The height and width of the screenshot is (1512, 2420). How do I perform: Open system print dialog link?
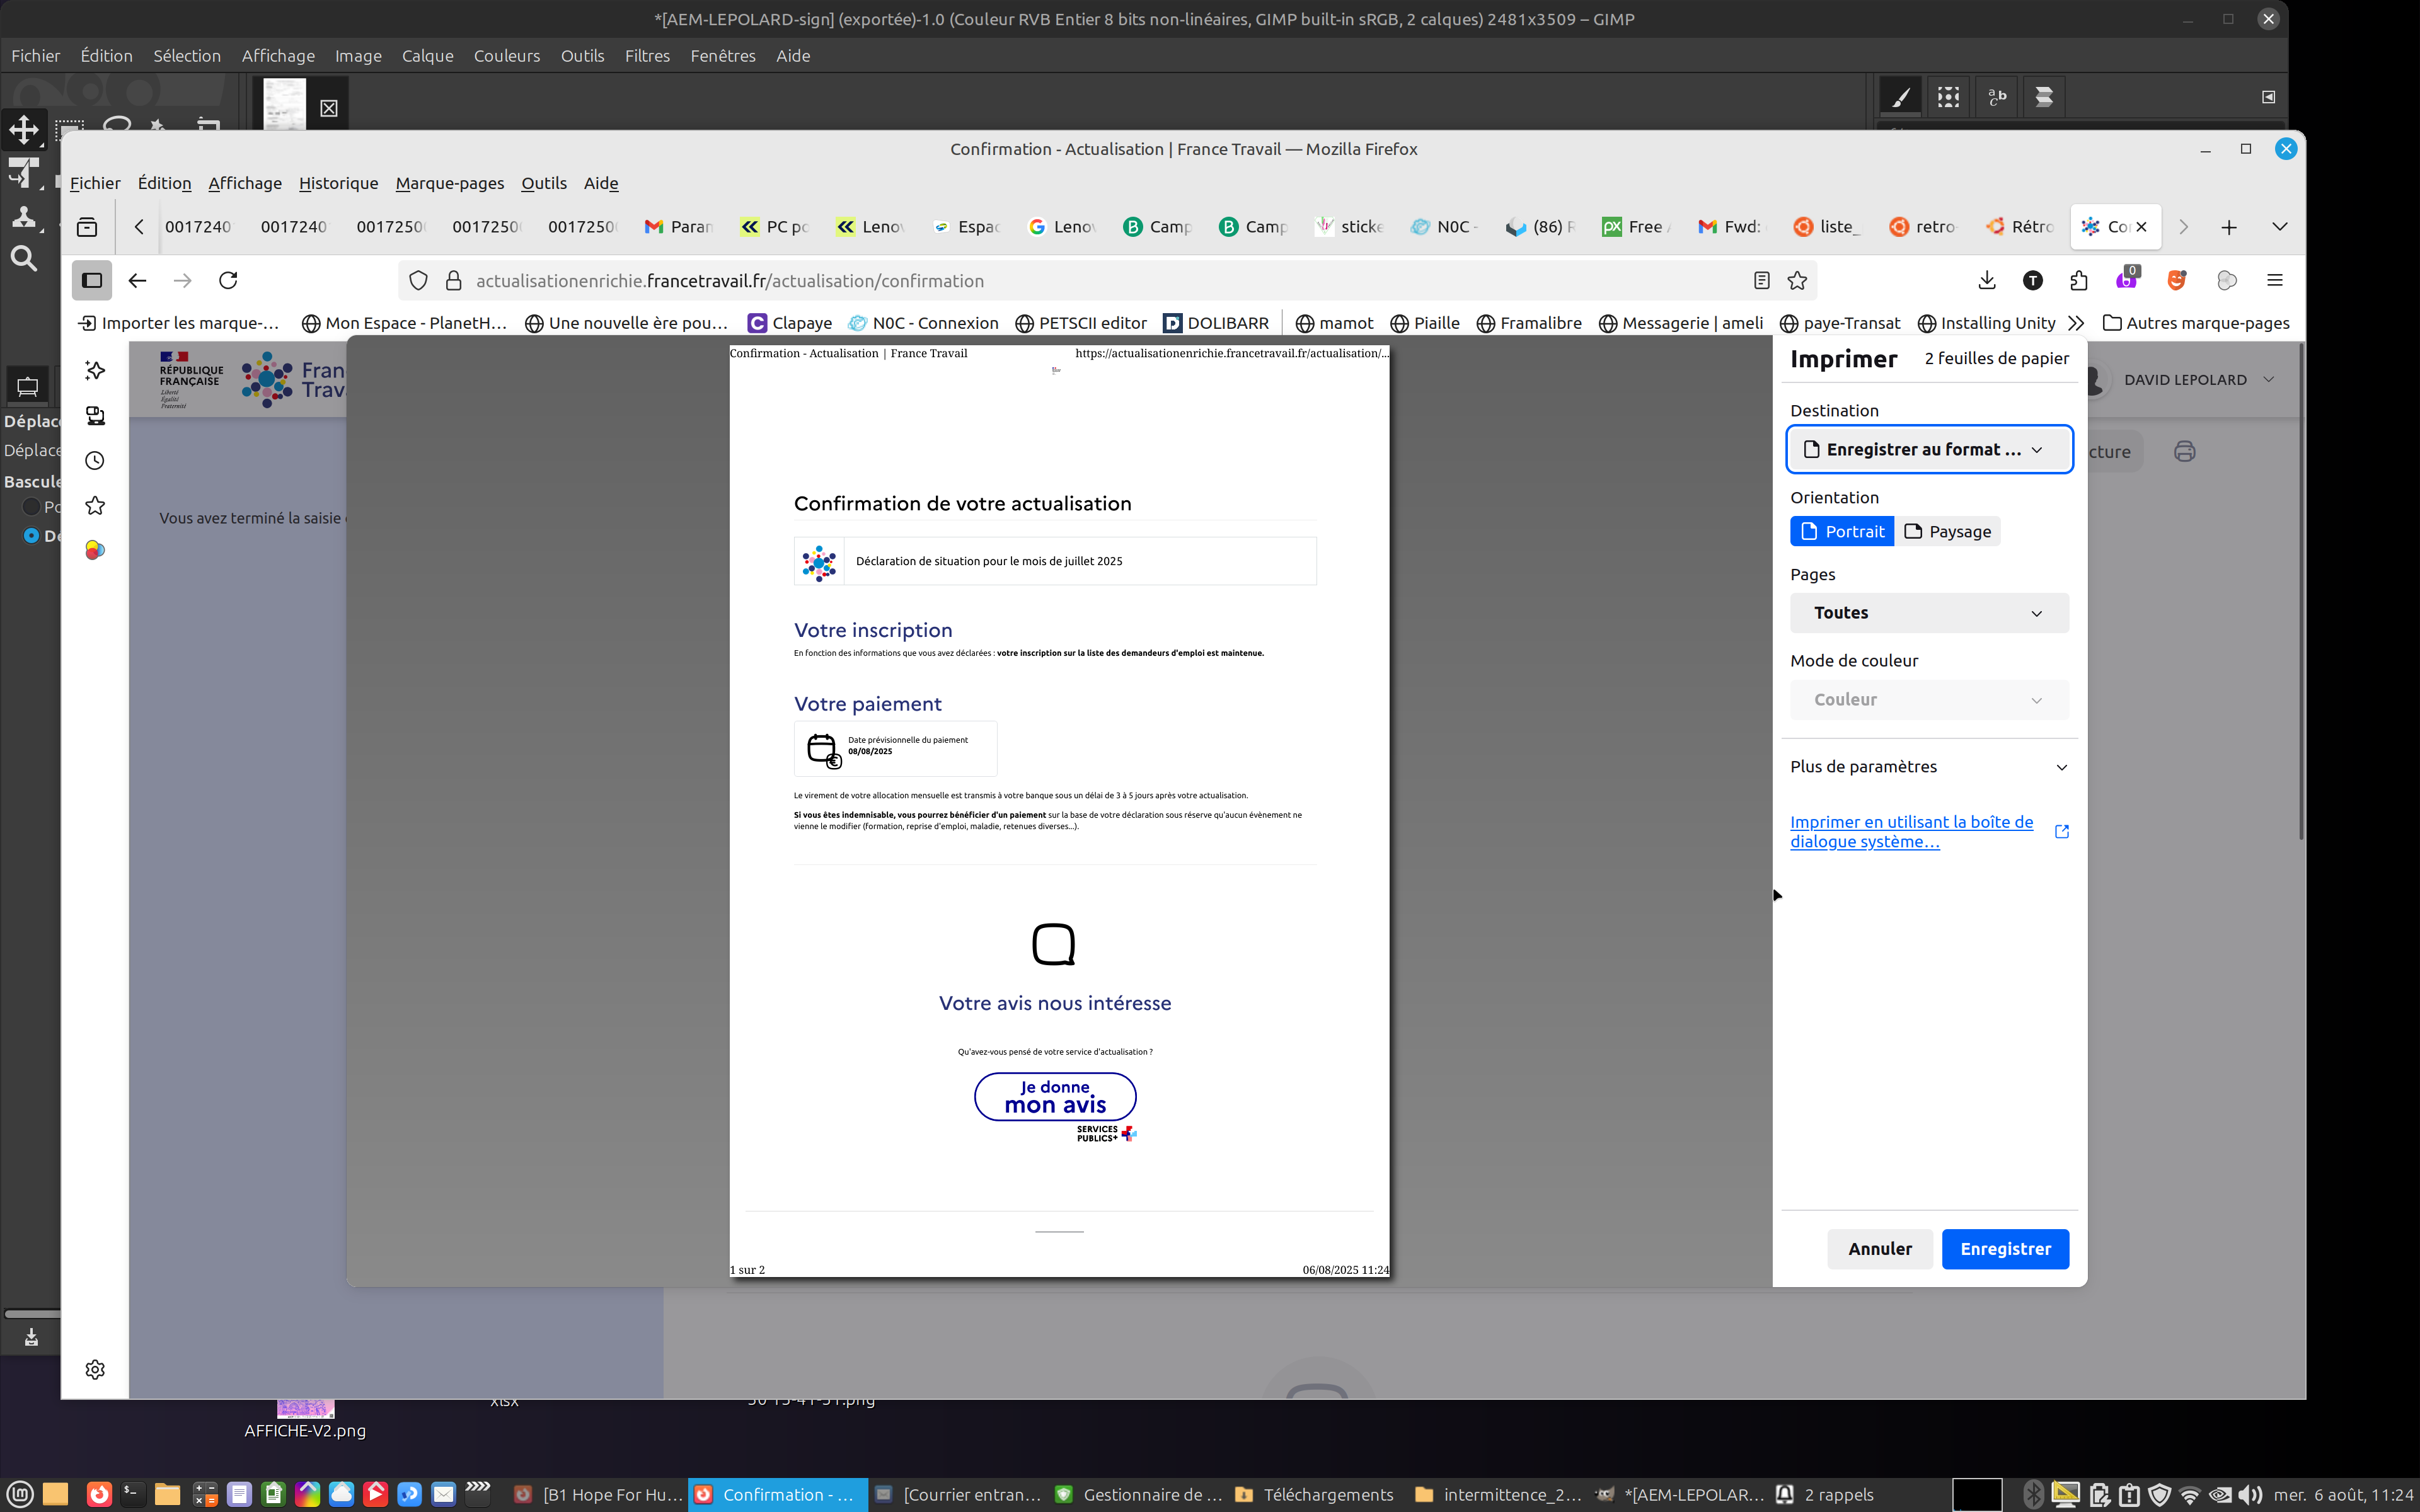1911,832
